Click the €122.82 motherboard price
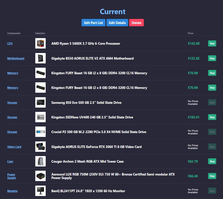Image resolution: width=223 pixels, height=199 pixels. pyautogui.click(x=193, y=58)
